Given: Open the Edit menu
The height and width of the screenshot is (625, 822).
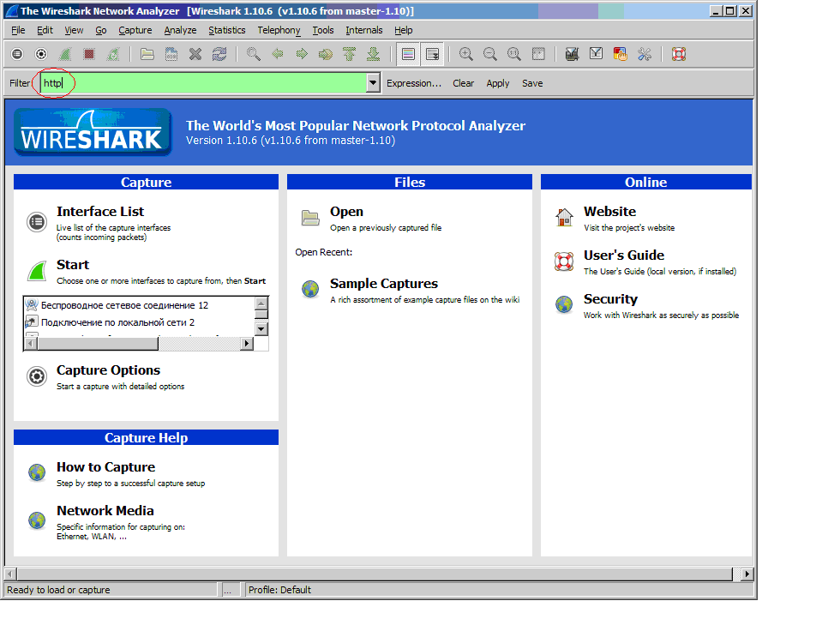Looking at the screenshot, I should [45, 30].
